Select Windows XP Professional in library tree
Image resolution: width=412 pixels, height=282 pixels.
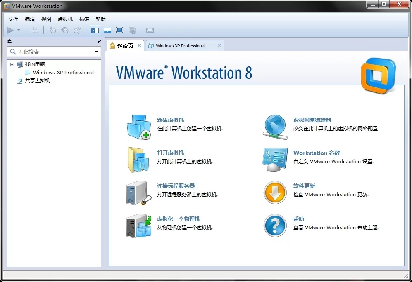click(x=63, y=72)
